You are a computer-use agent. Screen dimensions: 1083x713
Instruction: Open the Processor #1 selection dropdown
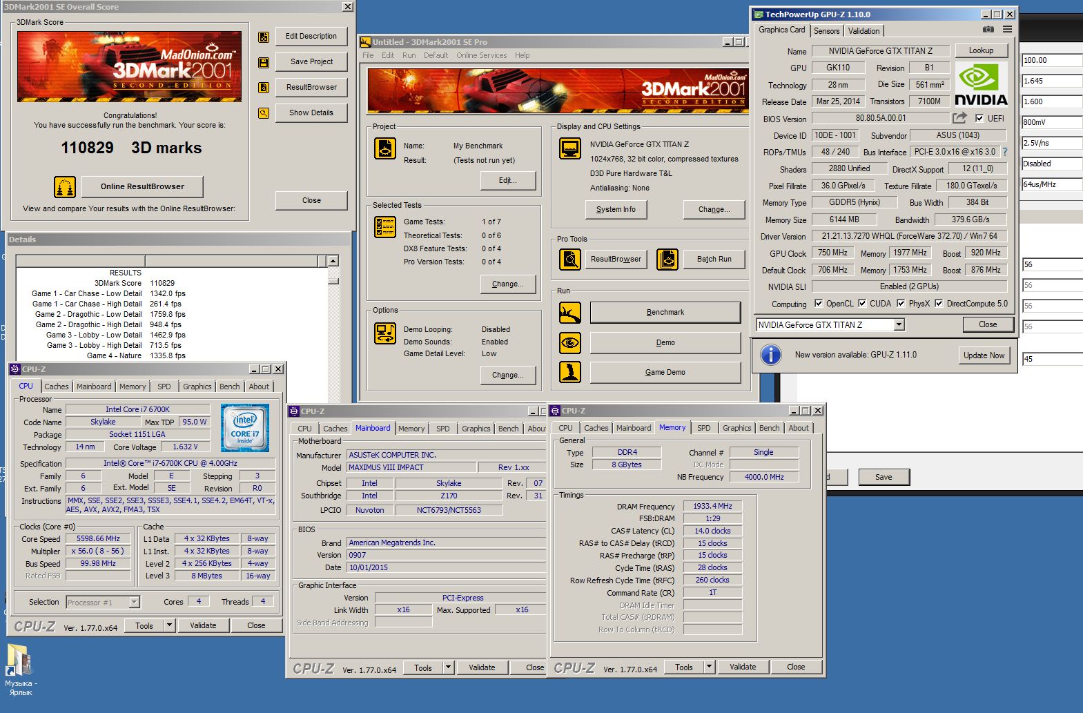[x=134, y=603]
